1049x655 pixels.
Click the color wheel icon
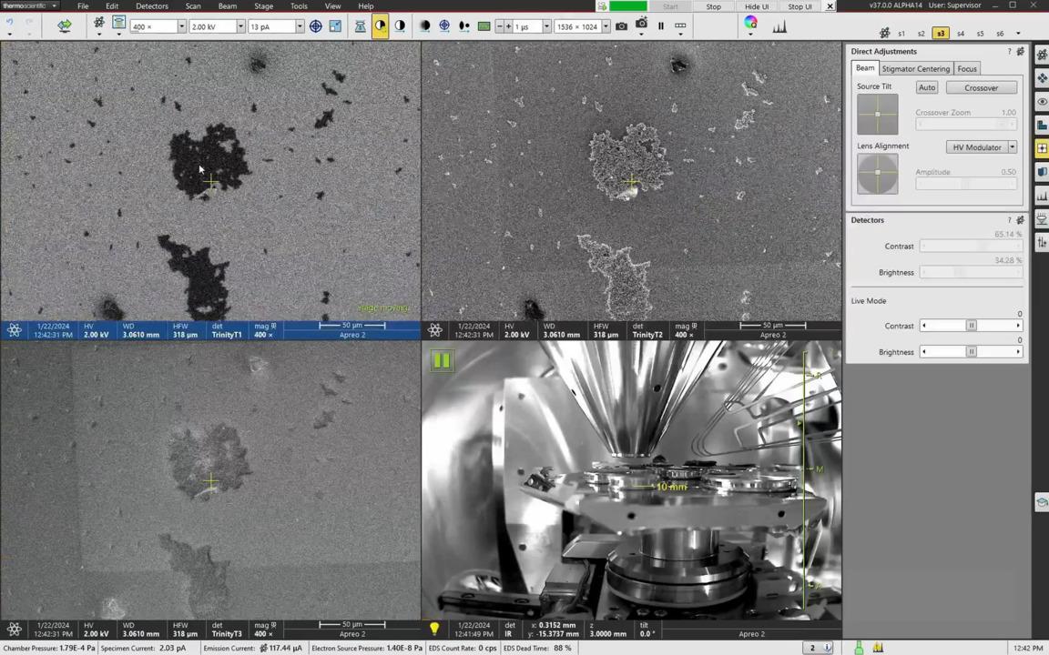750,25
